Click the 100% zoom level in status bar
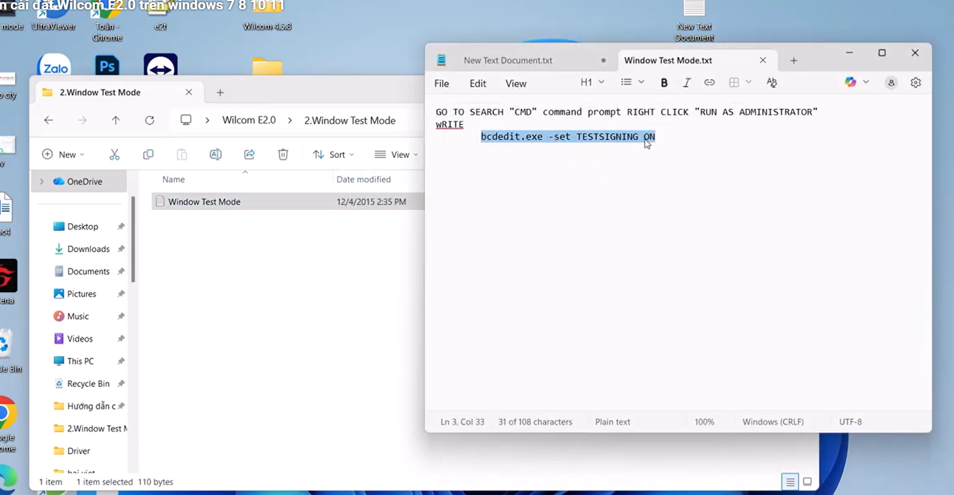The height and width of the screenshot is (495, 954). tap(704, 421)
